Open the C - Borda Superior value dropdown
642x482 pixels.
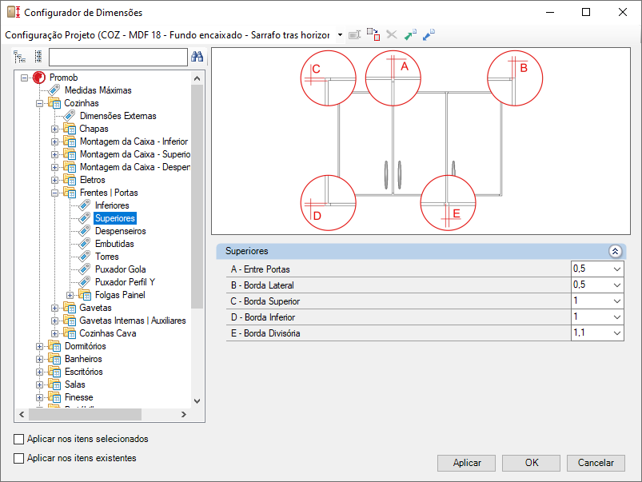pyautogui.click(x=617, y=301)
